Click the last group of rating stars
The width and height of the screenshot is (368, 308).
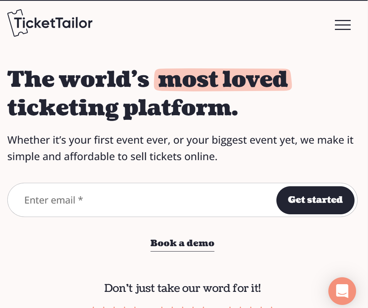[x=251, y=307]
